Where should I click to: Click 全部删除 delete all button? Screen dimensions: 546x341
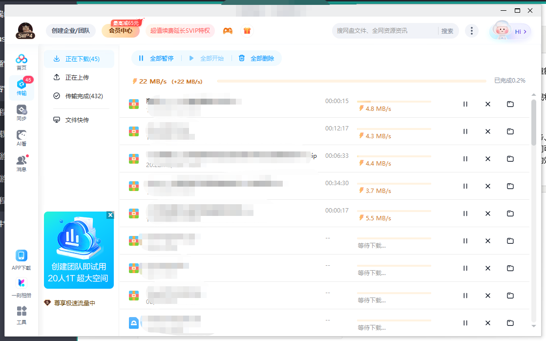pyautogui.click(x=256, y=59)
